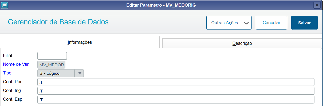Click the blue Nome de Var. label
This screenshot has height=106, width=323.
tap(16, 64)
